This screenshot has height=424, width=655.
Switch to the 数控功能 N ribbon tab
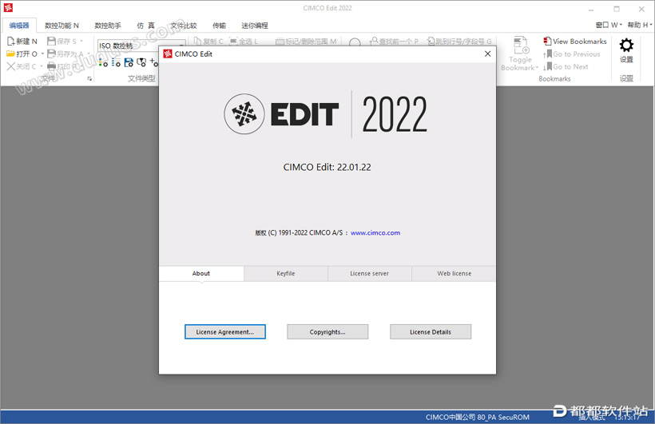[62, 26]
